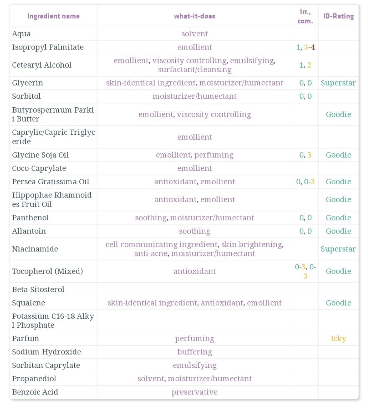Click the 'what-it-does' column header
This screenshot has width=374, height=408.
195,16
